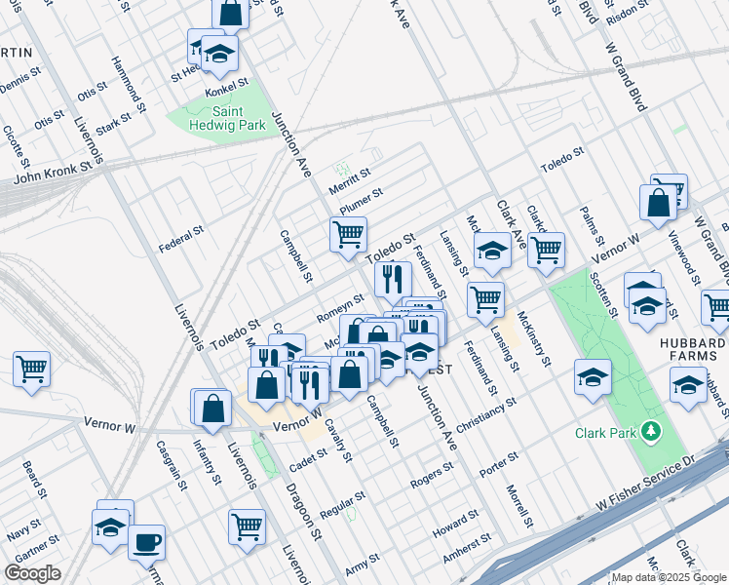
Task: Click the Plumer St label
Action: point(362,201)
